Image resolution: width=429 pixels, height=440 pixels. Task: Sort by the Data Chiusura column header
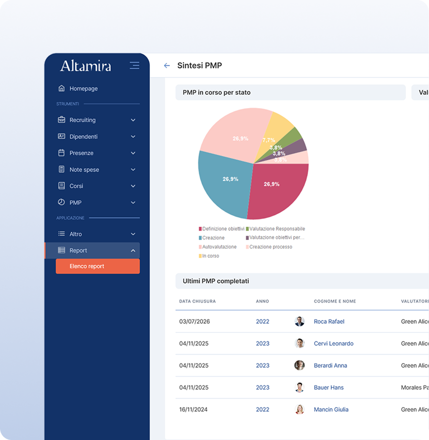pos(197,302)
